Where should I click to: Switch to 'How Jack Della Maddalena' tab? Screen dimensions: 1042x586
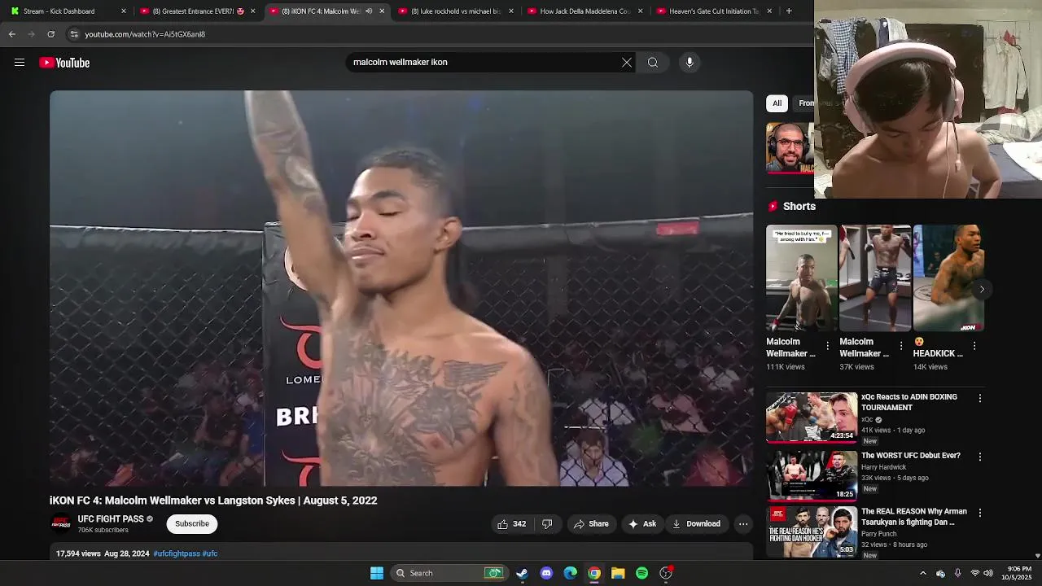(585, 11)
